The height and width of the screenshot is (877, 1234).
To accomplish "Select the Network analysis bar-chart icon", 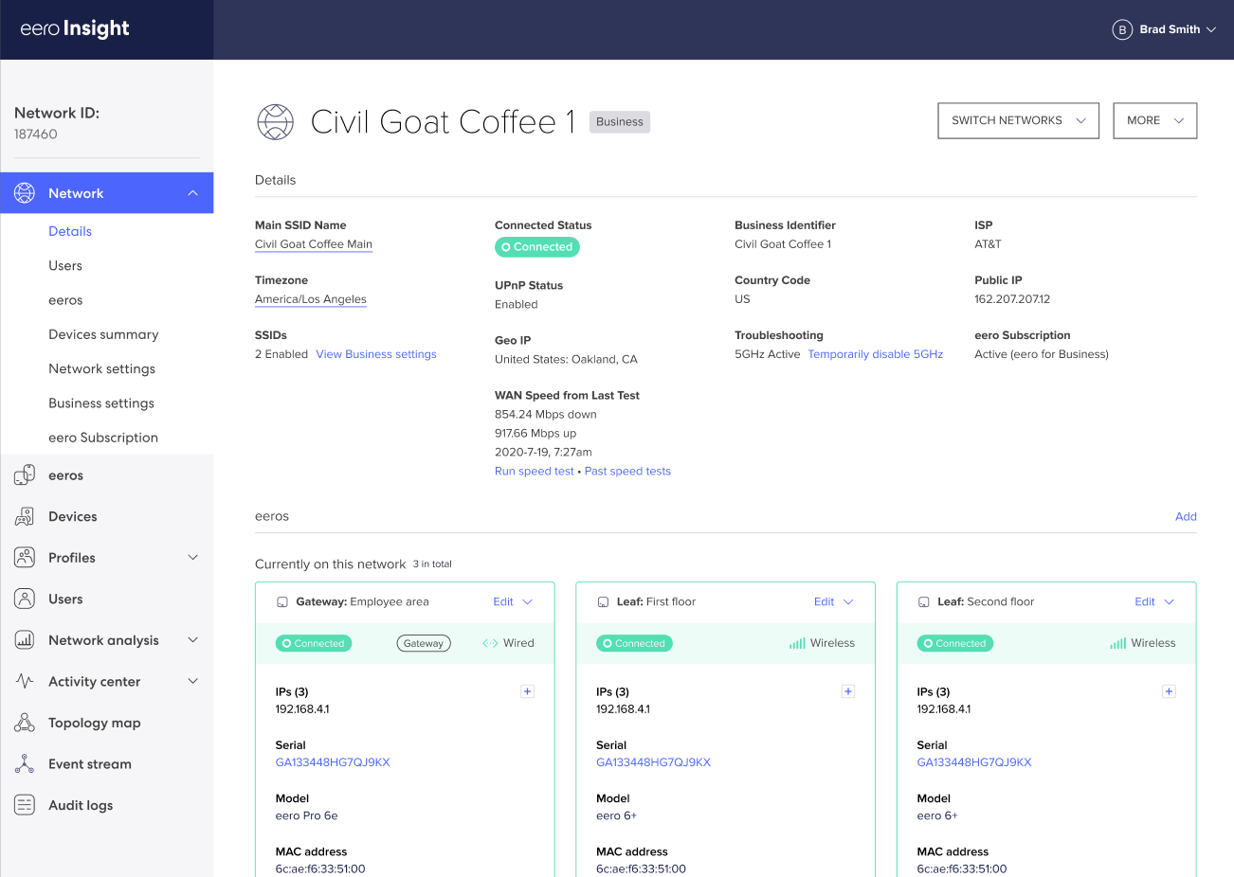I will point(24,639).
